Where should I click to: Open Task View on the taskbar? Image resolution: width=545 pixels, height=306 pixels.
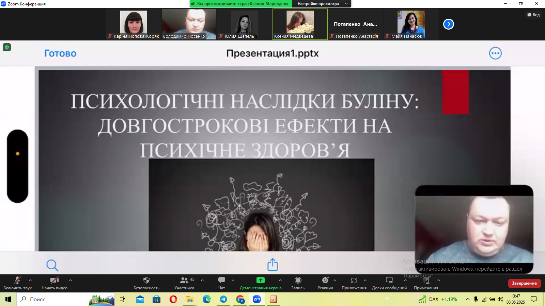pyautogui.click(x=123, y=299)
